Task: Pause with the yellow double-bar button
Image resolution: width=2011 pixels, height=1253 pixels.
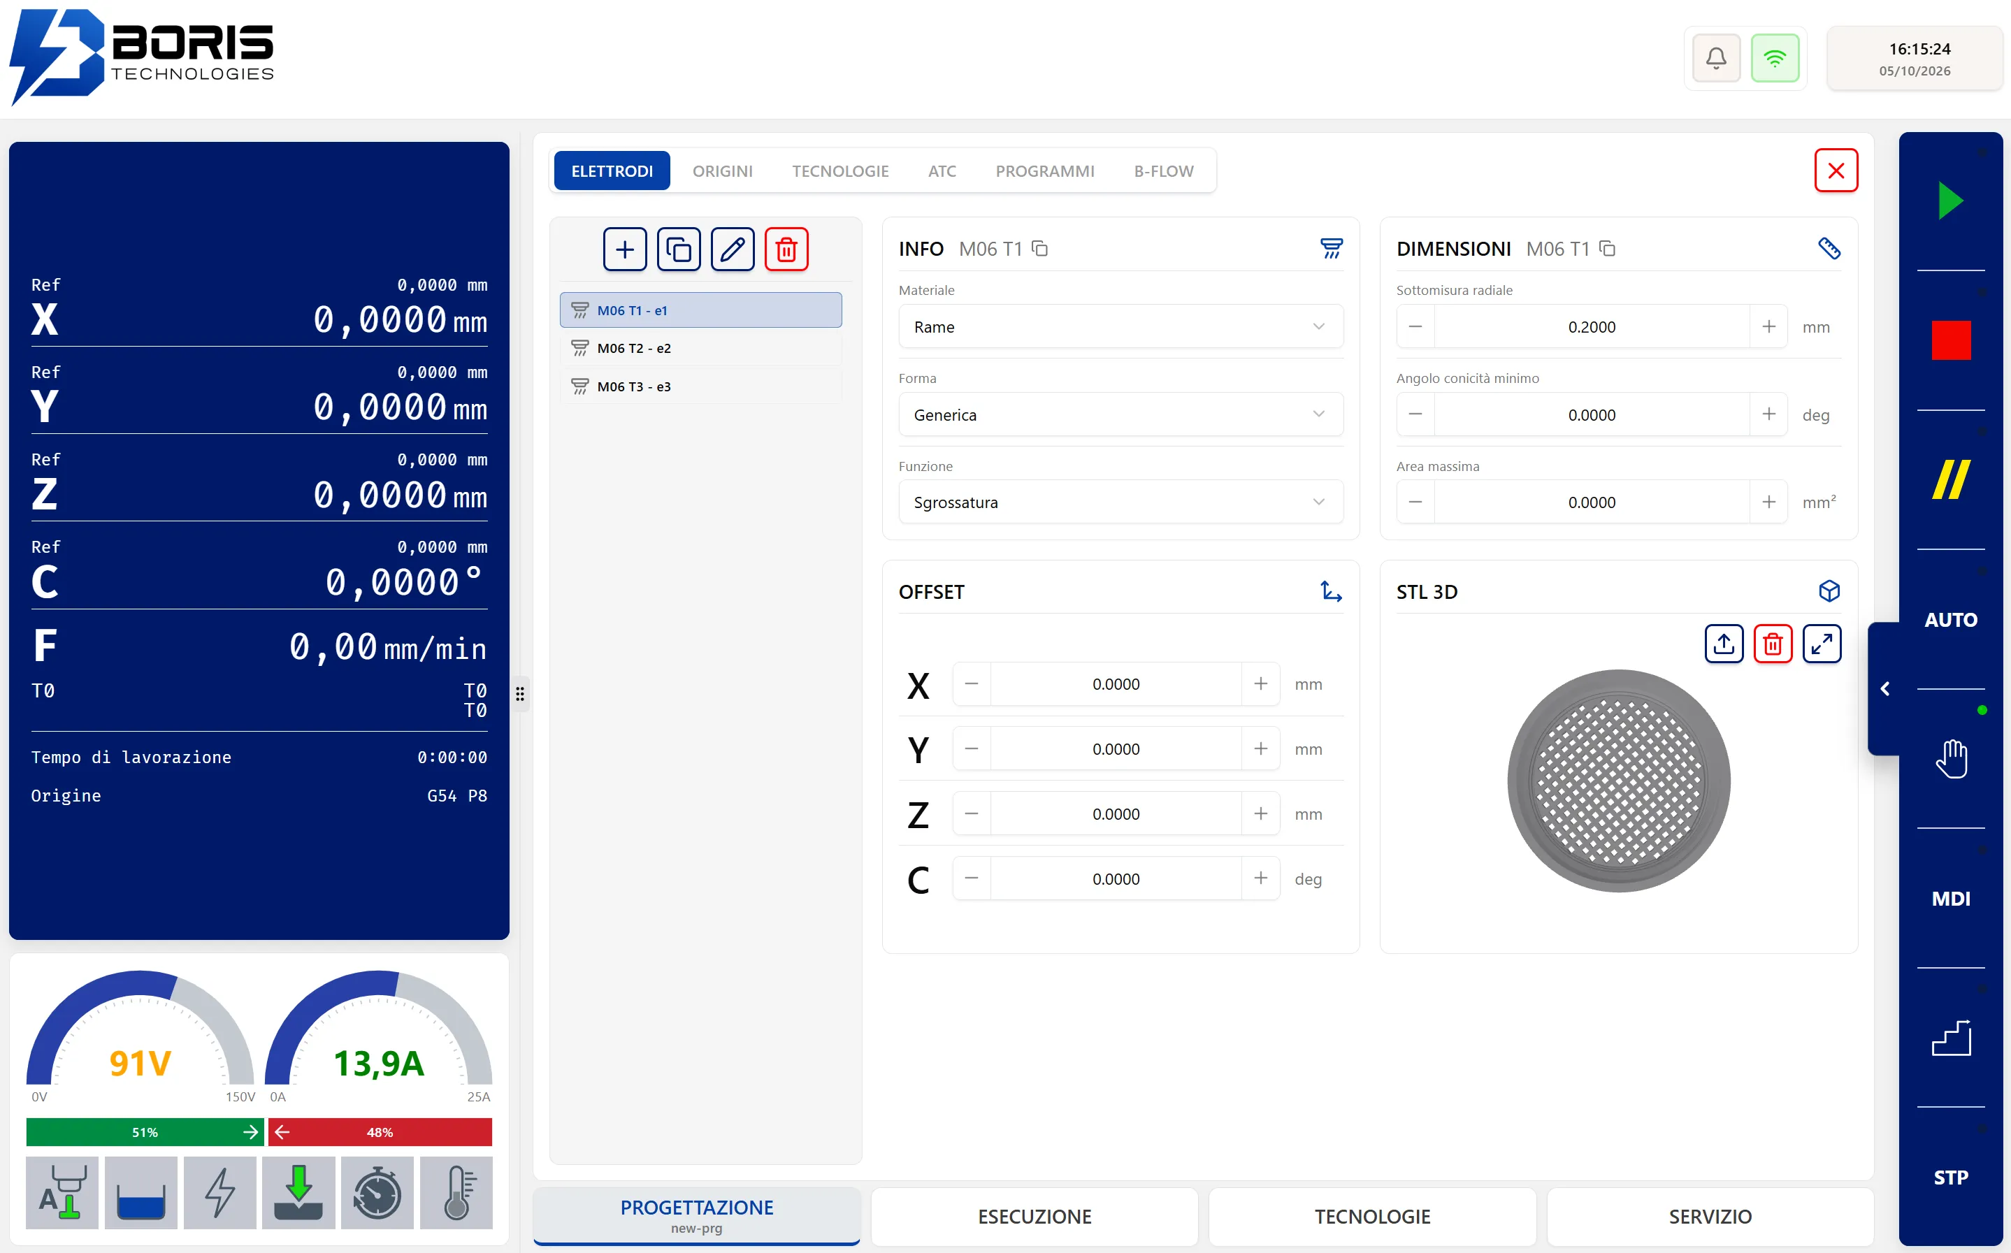Action: pos(1950,480)
